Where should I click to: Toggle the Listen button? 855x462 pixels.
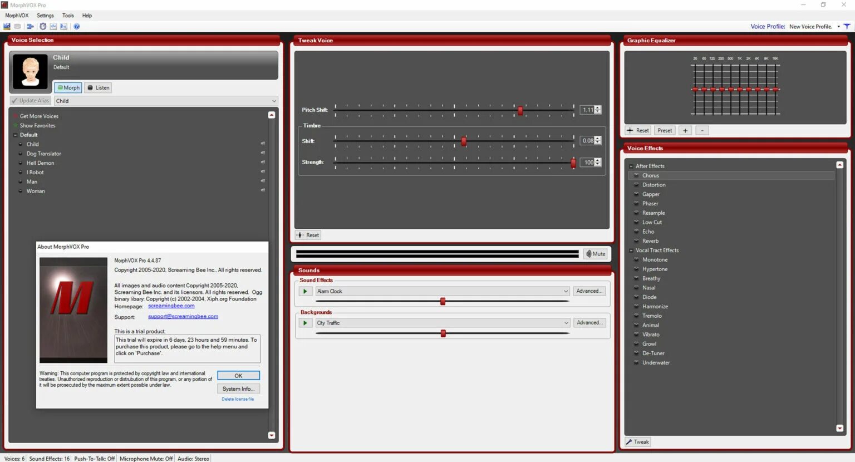[x=98, y=87]
